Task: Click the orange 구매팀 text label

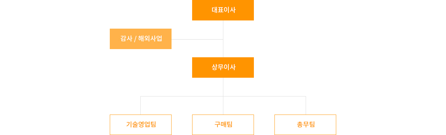Action: 223,124
